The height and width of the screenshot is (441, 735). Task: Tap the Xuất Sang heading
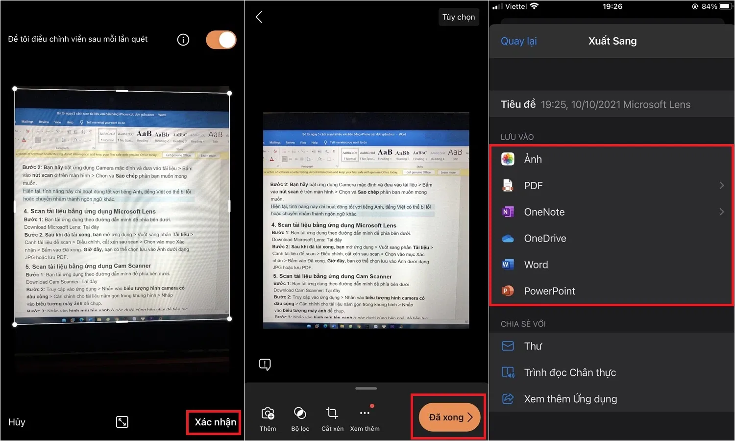click(x=612, y=41)
